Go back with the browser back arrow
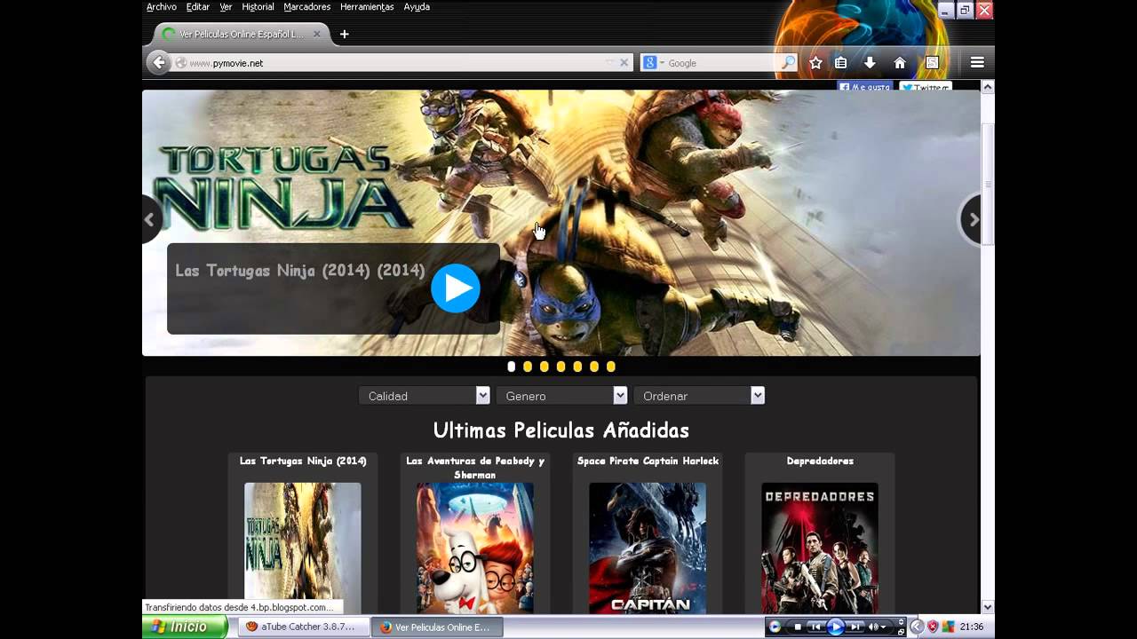 point(158,62)
